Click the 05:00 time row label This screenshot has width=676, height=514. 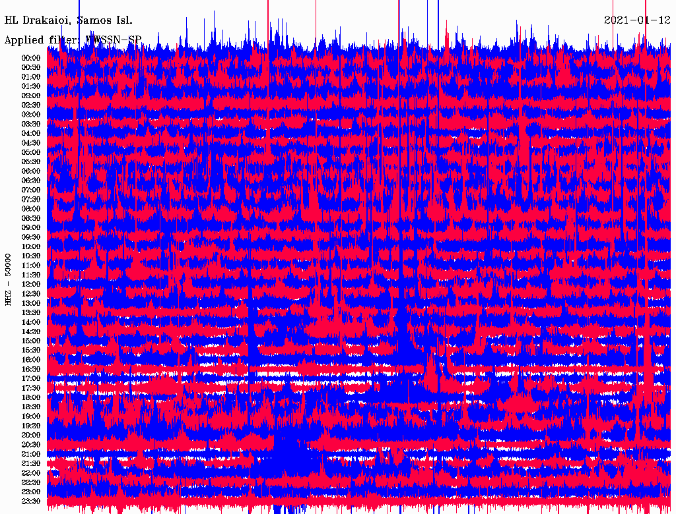tap(31, 152)
